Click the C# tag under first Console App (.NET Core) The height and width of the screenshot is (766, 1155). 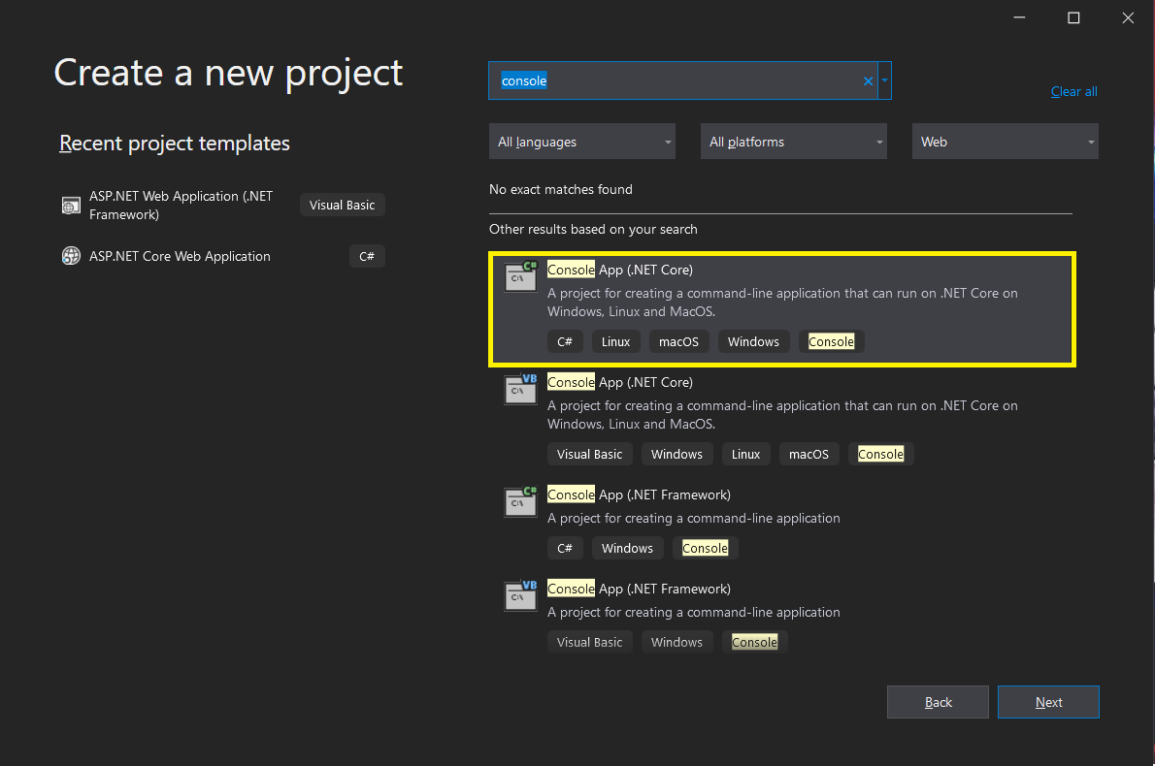tap(565, 341)
